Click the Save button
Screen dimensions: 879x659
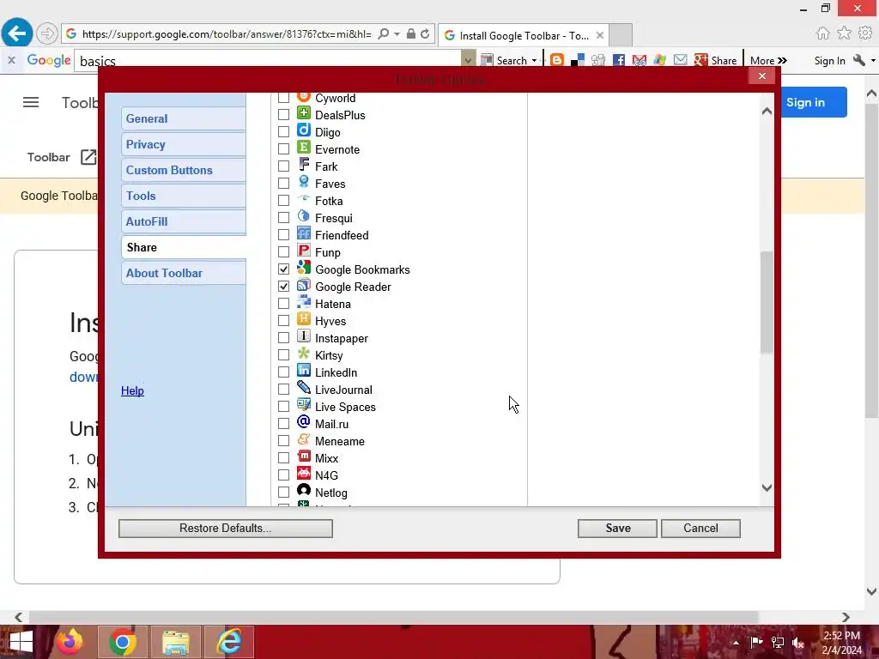click(x=617, y=529)
